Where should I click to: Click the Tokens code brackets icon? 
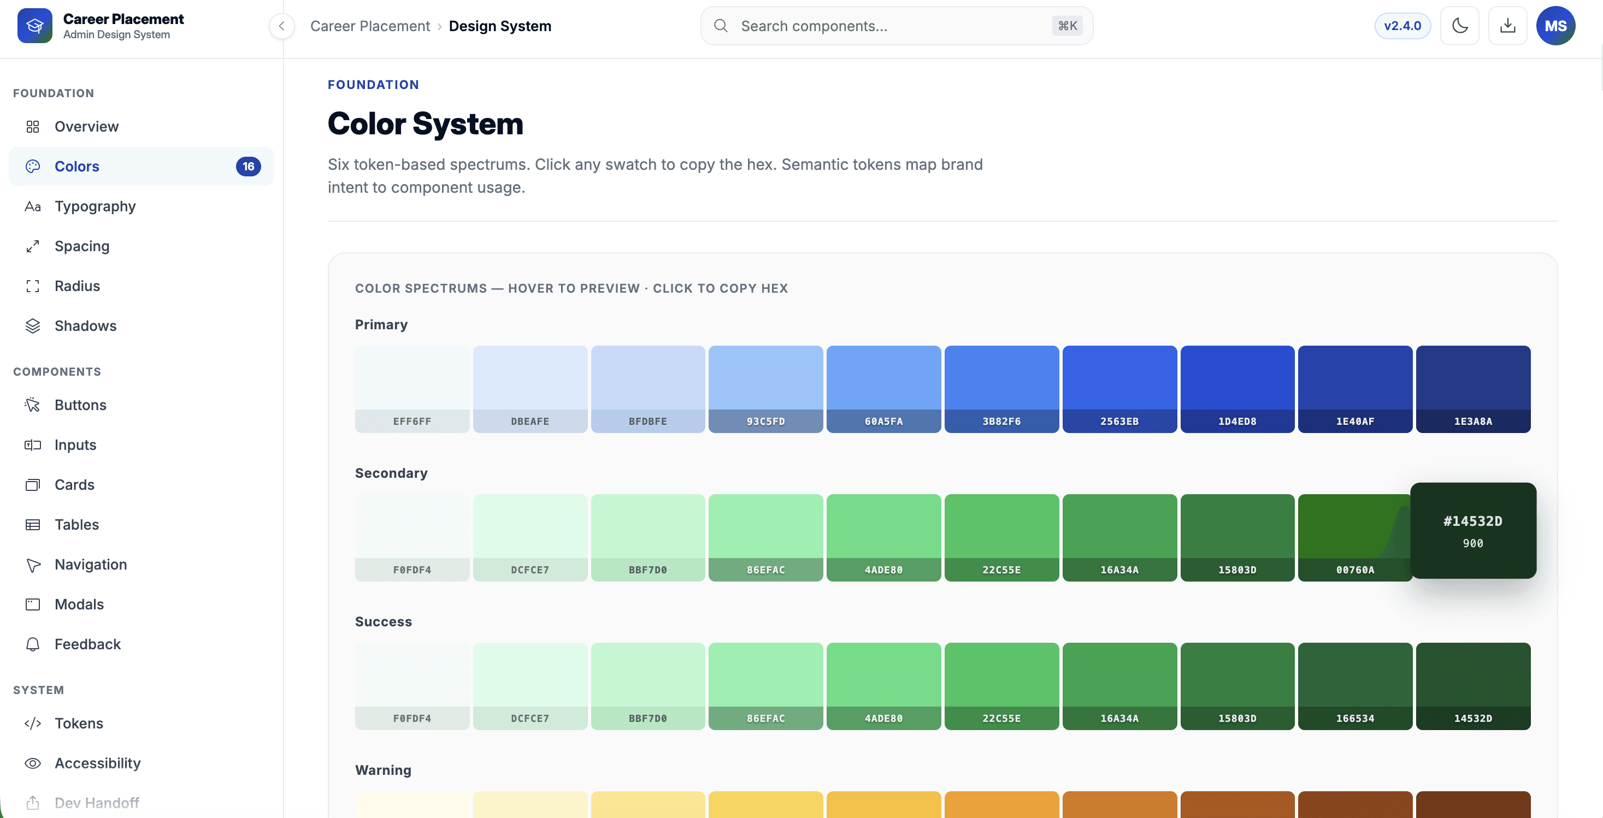pyautogui.click(x=32, y=724)
